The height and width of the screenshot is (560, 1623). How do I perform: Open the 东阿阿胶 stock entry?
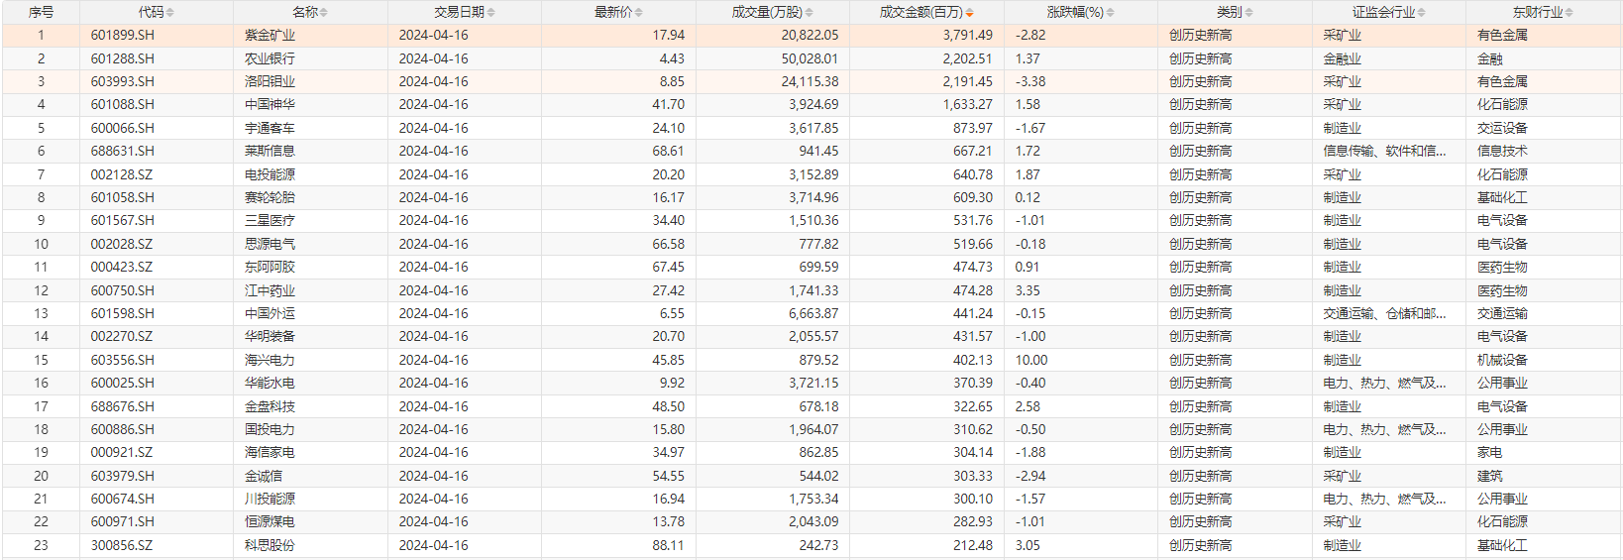click(x=270, y=267)
